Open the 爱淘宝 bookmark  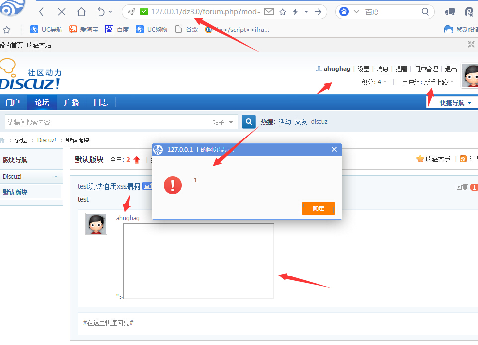(x=84, y=30)
